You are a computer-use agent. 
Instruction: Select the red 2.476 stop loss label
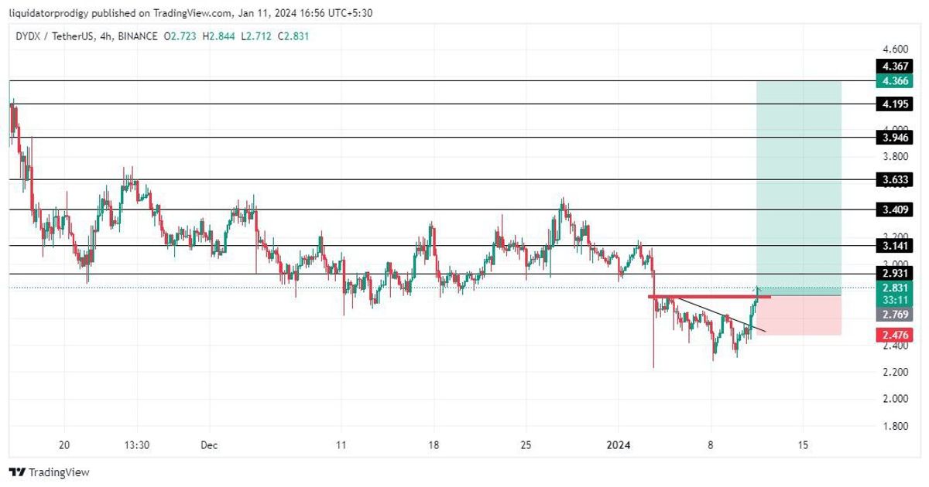point(895,335)
